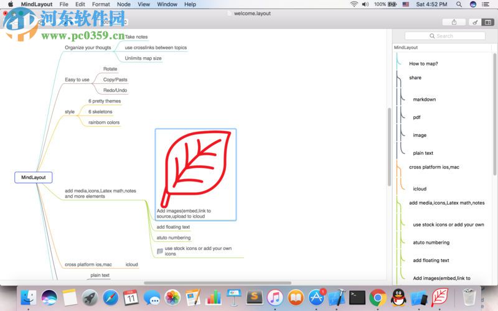The width and height of the screenshot is (498, 311).
Task: Click folder icon beside 'use stock icons' node
Action: tap(160, 251)
